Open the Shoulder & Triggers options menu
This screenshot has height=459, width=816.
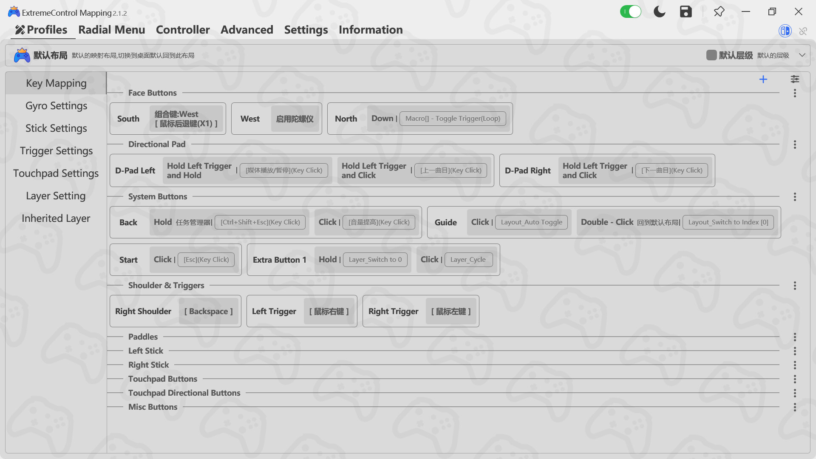pos(795,286)
